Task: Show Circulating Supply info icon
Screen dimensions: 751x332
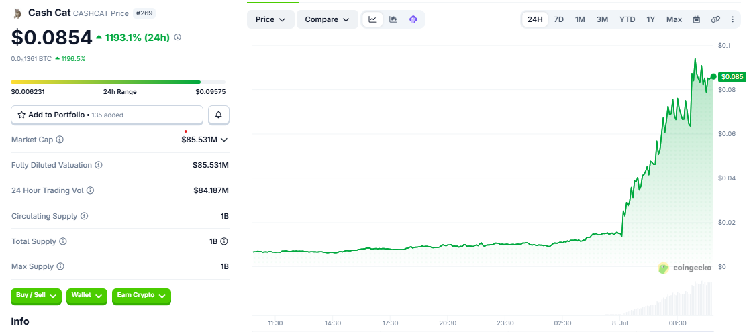Action: [84, 216]
